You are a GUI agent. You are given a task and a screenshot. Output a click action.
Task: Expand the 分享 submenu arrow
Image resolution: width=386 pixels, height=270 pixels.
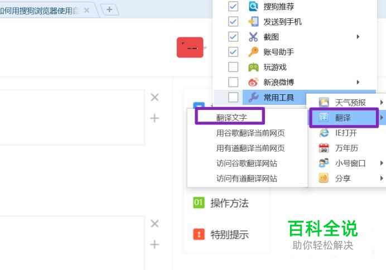coord(382,178)
